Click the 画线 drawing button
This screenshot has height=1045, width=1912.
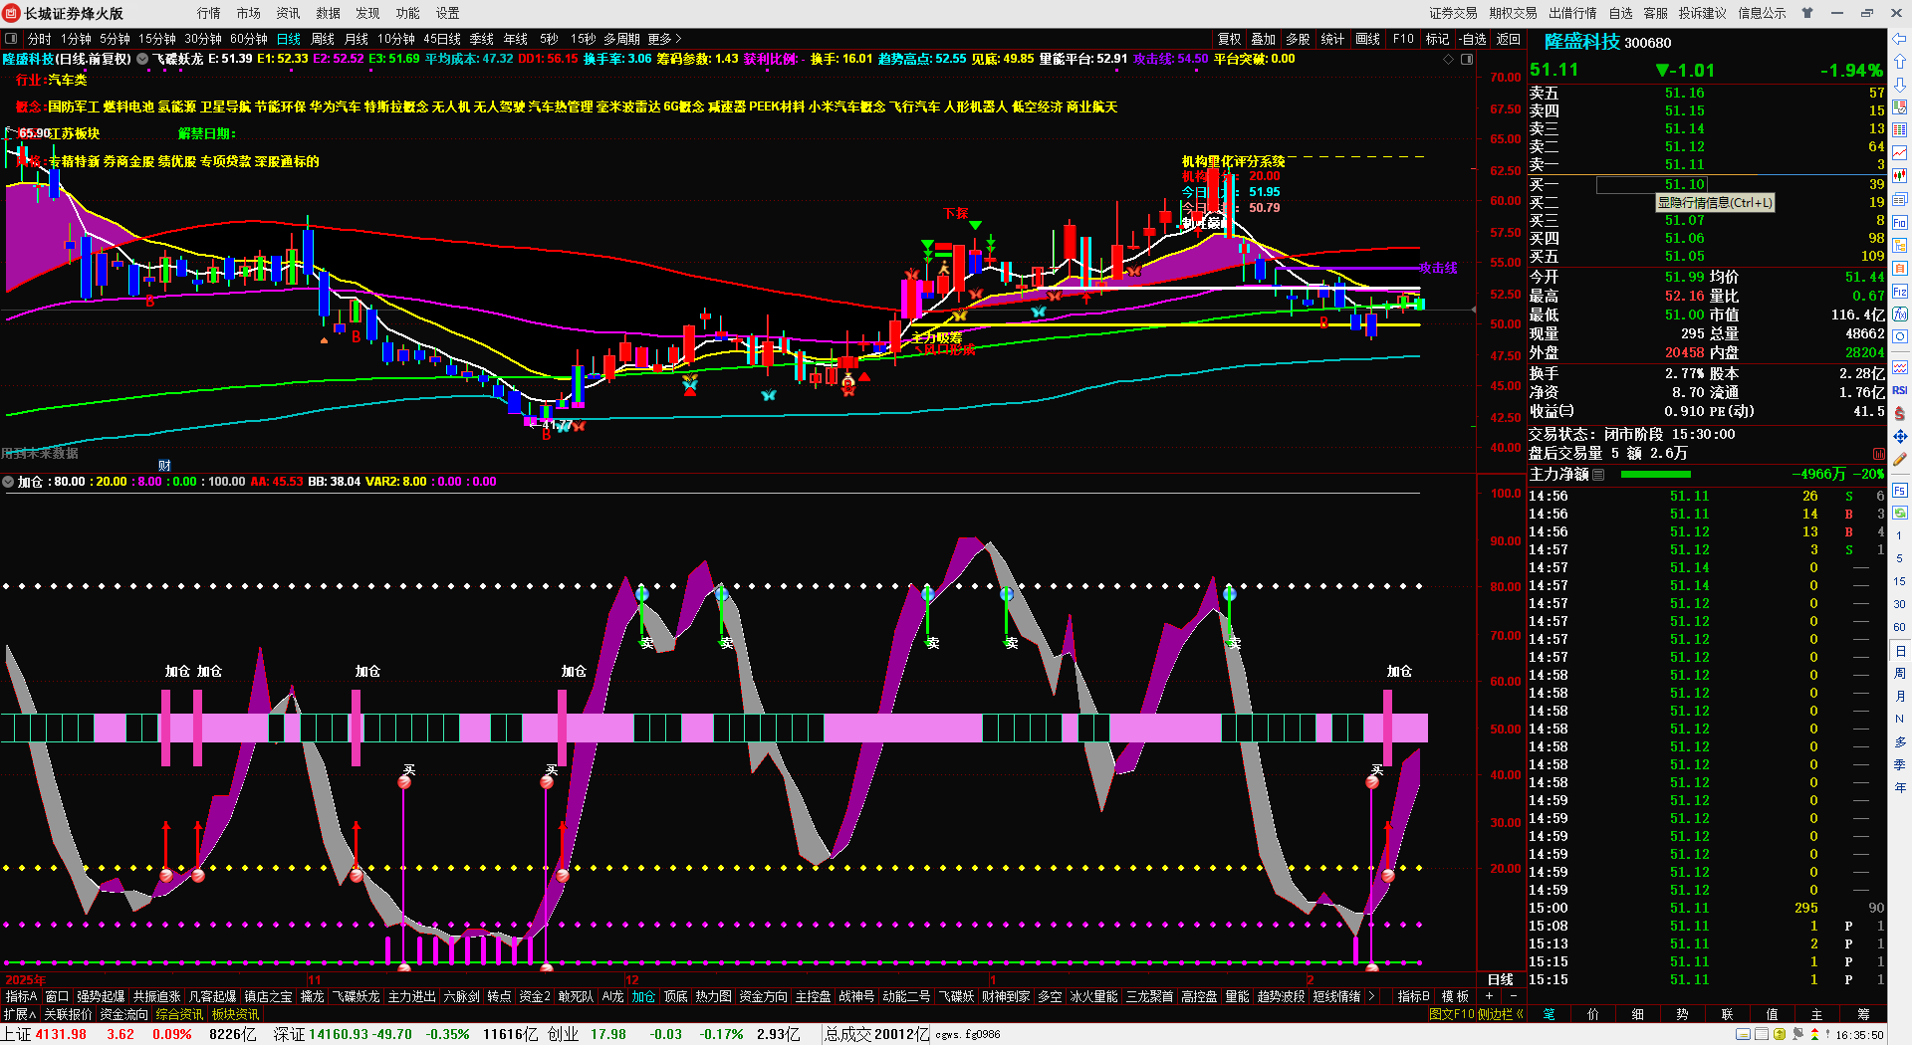[1368, 39]
